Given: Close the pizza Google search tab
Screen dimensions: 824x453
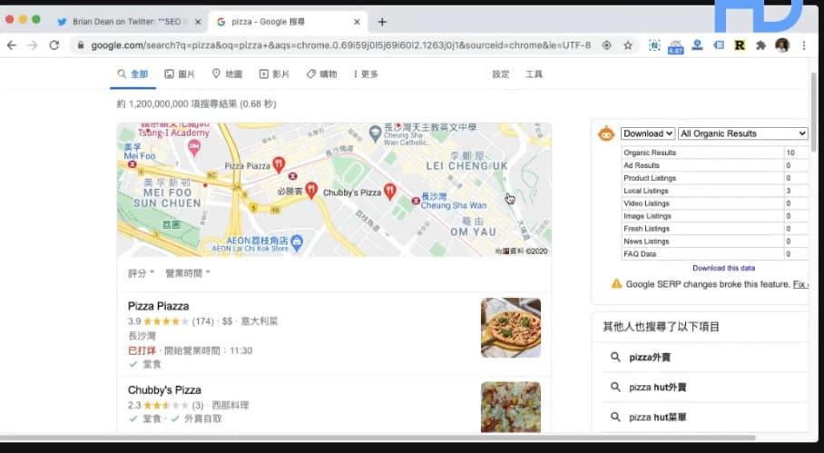Looking at the screenshot, I should [357, 22].
